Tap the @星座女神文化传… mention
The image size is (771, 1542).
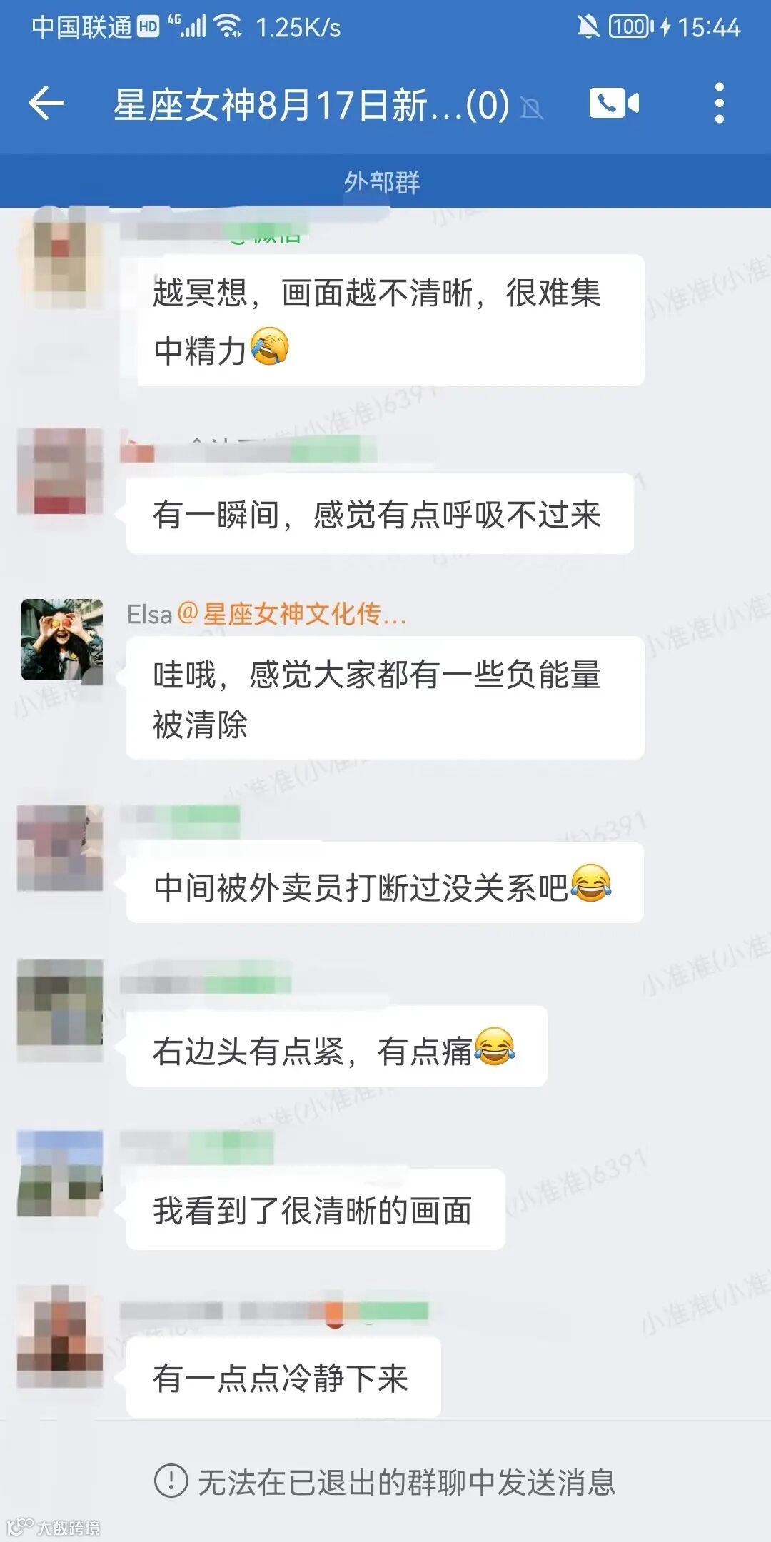tap(292, 614)
